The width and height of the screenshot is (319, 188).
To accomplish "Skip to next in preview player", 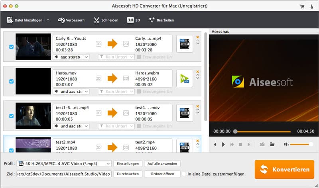I will pyautogui.click(x=249, y=144).
